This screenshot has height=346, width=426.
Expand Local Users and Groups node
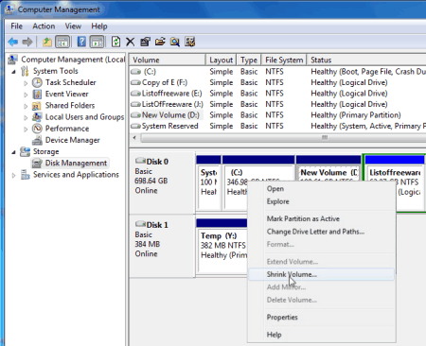(26, 118)
